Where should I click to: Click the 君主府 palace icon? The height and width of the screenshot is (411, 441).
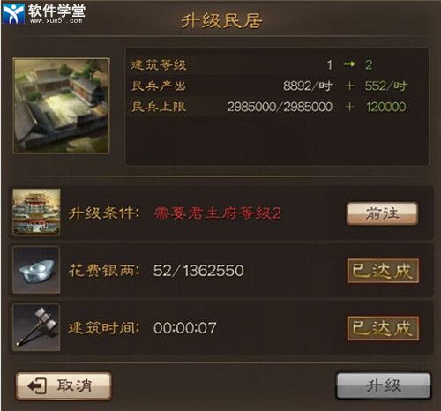click(36, 212)
